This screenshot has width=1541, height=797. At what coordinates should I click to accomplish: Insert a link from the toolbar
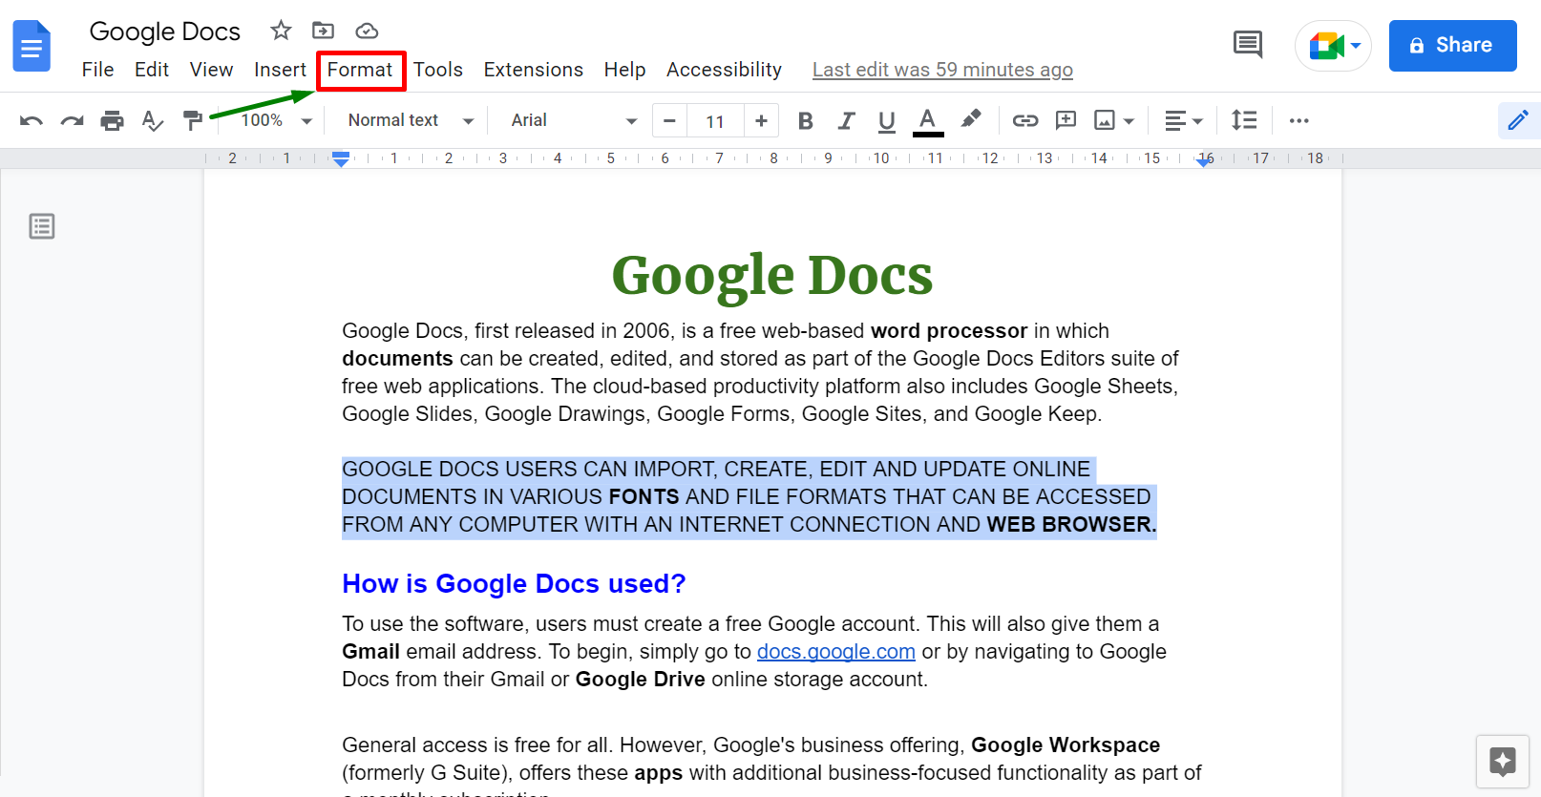pyautogui.click(x=1025, y=120)
